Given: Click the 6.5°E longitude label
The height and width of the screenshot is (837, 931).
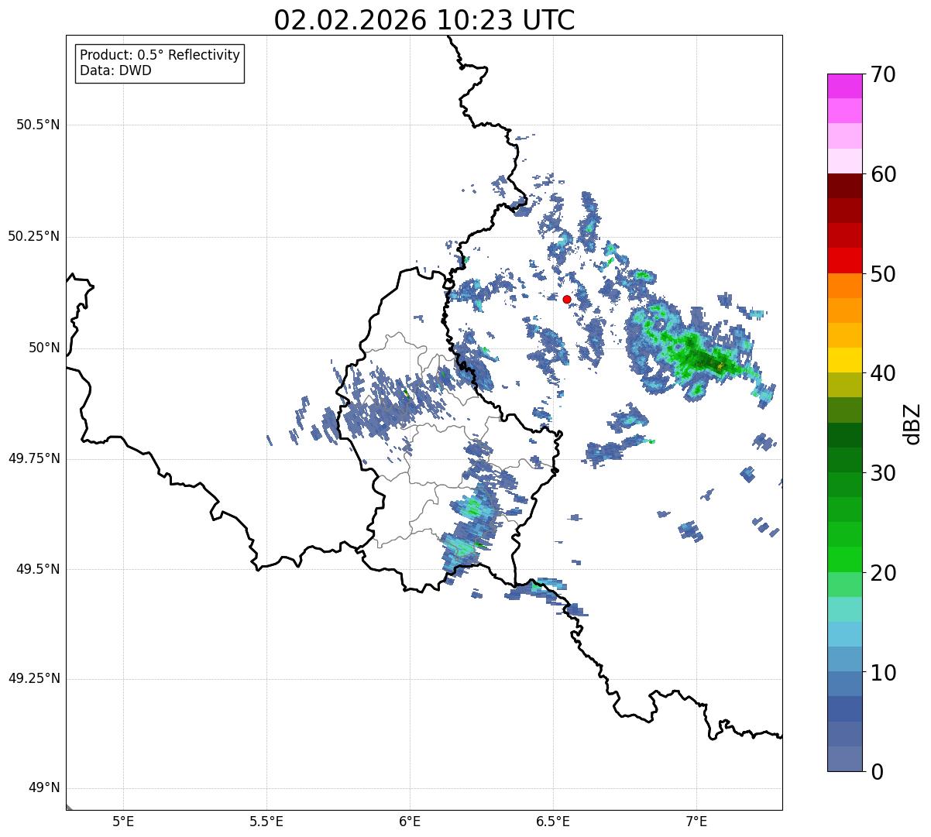Looking at the screenshot, I should pos(553,822).
